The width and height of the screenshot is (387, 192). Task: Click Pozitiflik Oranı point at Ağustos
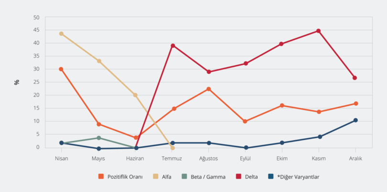click(209, 89)
